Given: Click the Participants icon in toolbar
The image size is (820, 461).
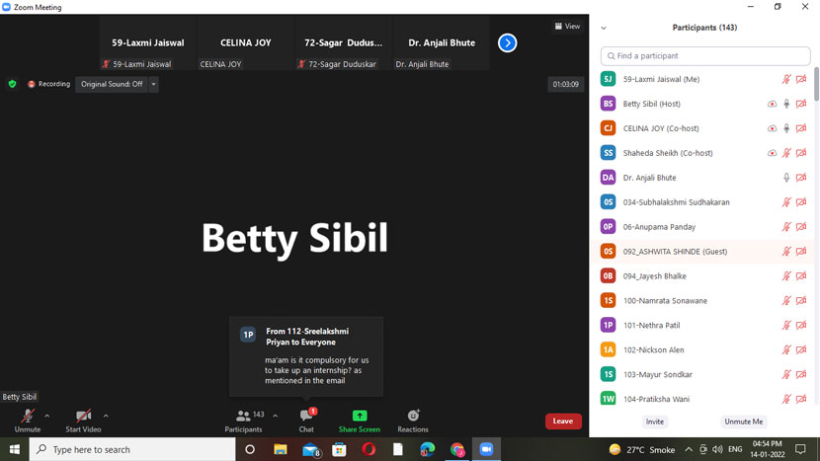Looking at the screenshot, I should (x=243, y=417).
